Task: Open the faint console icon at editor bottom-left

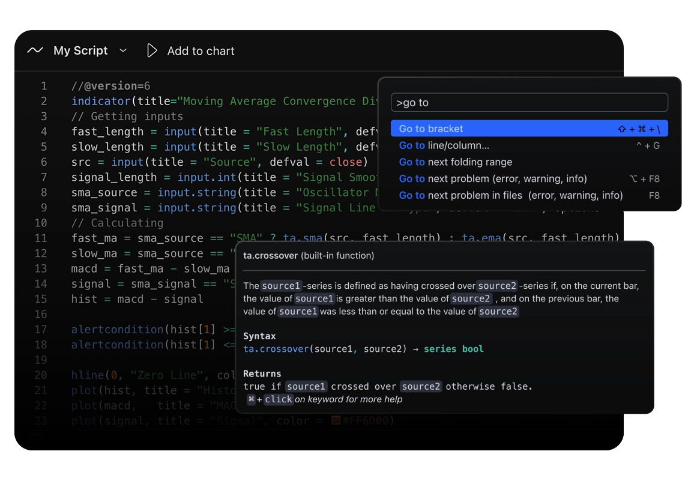Action: pos(36,440)
